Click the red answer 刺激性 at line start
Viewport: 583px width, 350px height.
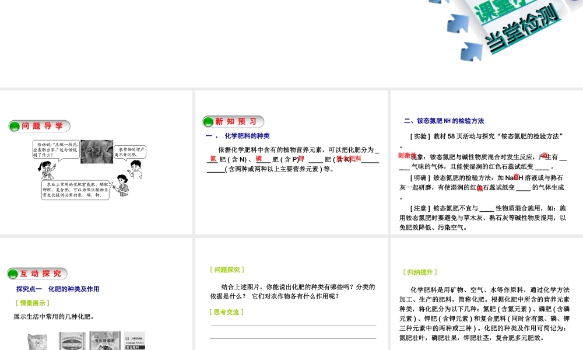click(407, 156)
